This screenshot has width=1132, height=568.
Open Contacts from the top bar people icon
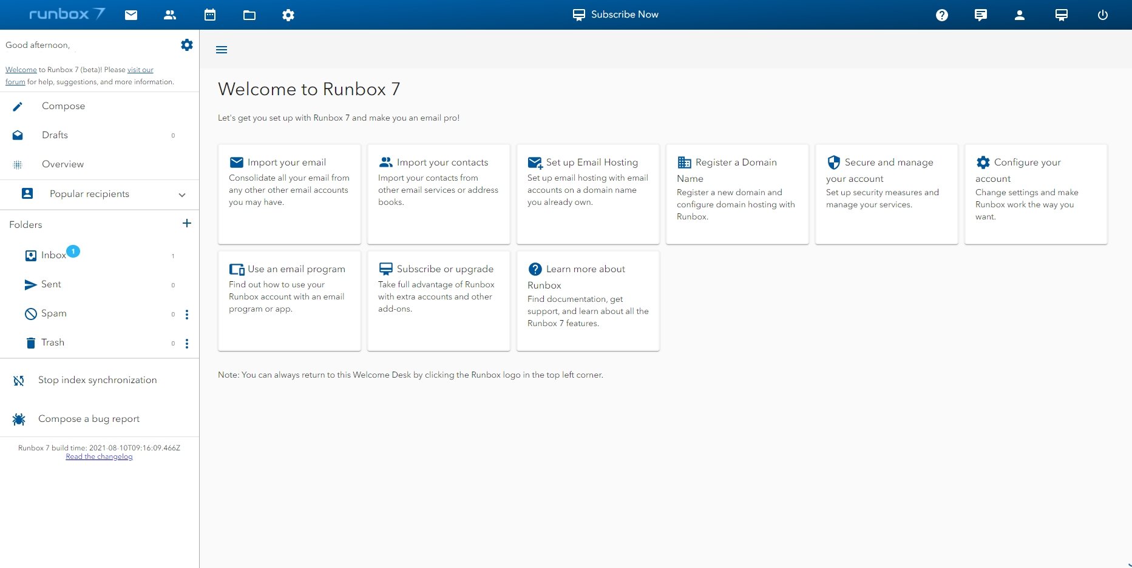click(170, 15)
